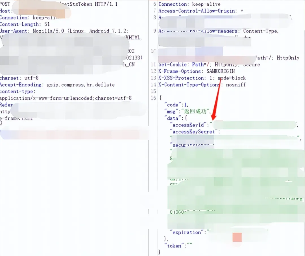Click the application/x-www-form-urlencoded content type value
Image resolution: width=305 pixels, height=256 pixels.
click(66, 98)
